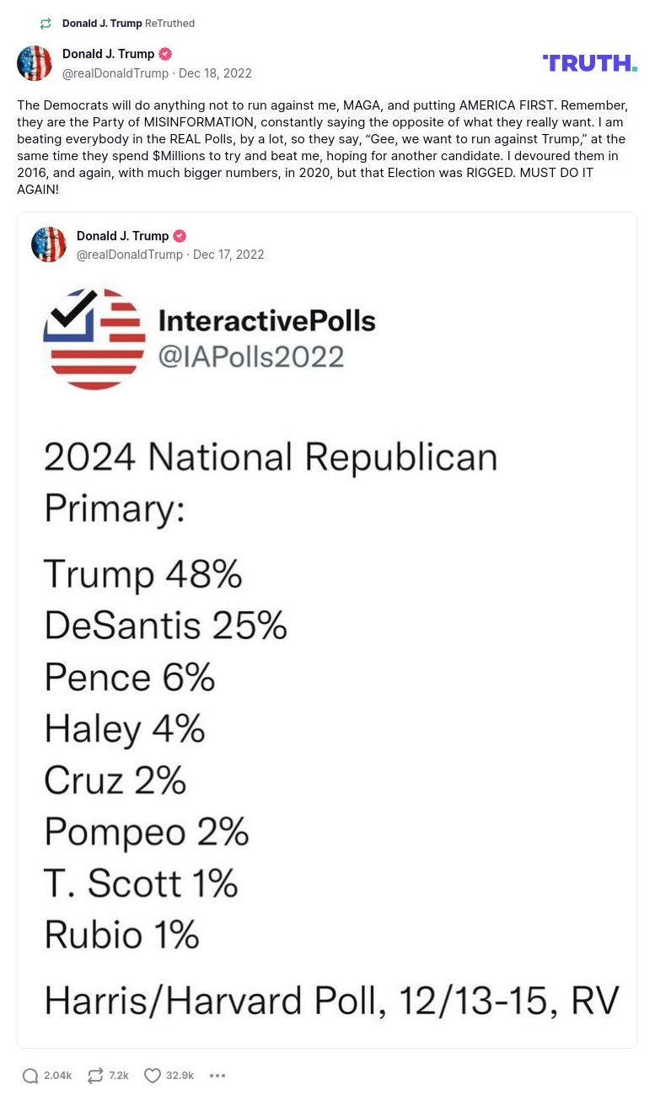The width and height of the screenshot is (655, 1101).
Task: Click the green retruth icon beside ReTruthed label
Action: click(45, 23)
